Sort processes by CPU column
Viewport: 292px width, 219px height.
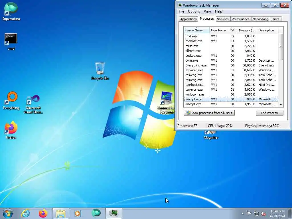[232, 30]
